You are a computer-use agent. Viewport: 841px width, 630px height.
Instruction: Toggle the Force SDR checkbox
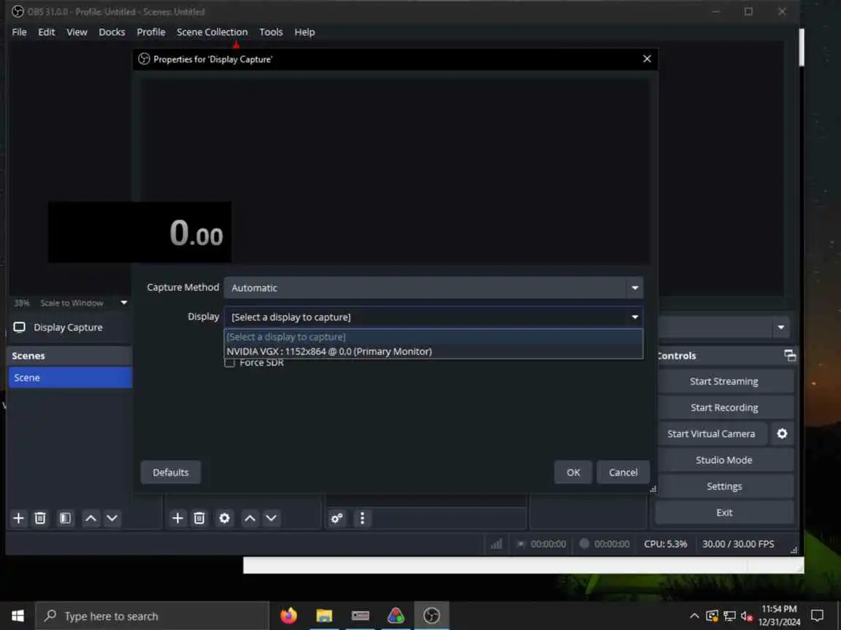(x=230, y=362)
